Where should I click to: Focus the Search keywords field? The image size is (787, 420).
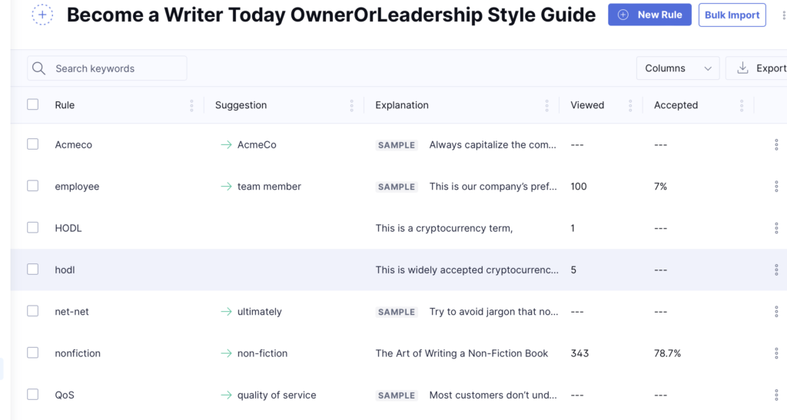tap(115, 68)
